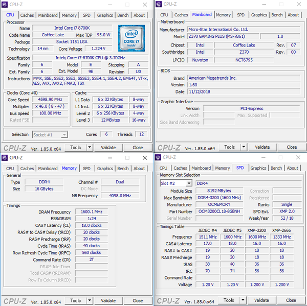Screen dimensions: 307x306
Task: Open the About tab in the CPU window
Action: click(139, 15)
